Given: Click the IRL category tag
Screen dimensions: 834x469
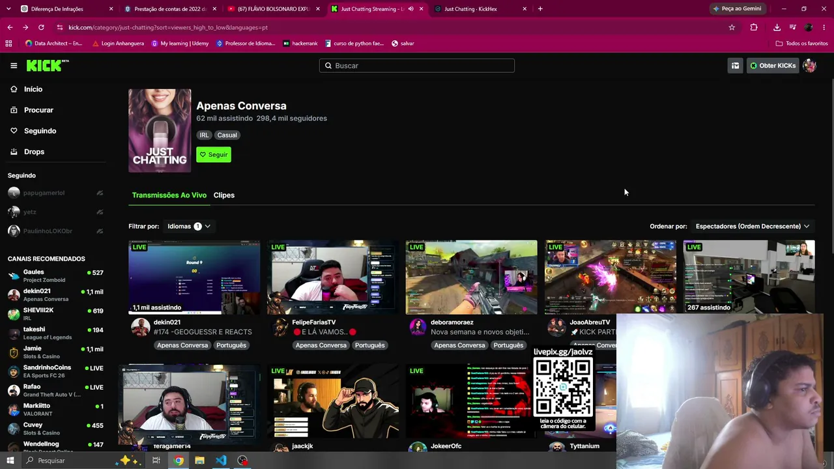Looking at the screenshot, I should click(x=204, y=135).
